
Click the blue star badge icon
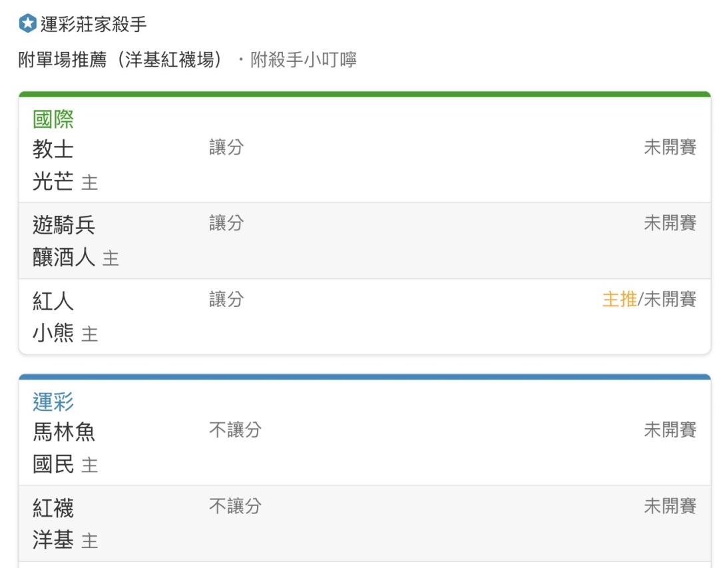pos(27,23)
